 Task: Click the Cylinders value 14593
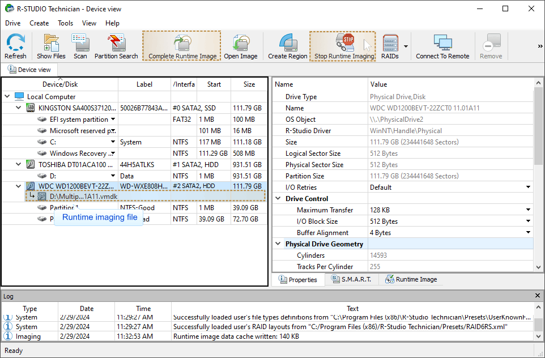[378, 255]
